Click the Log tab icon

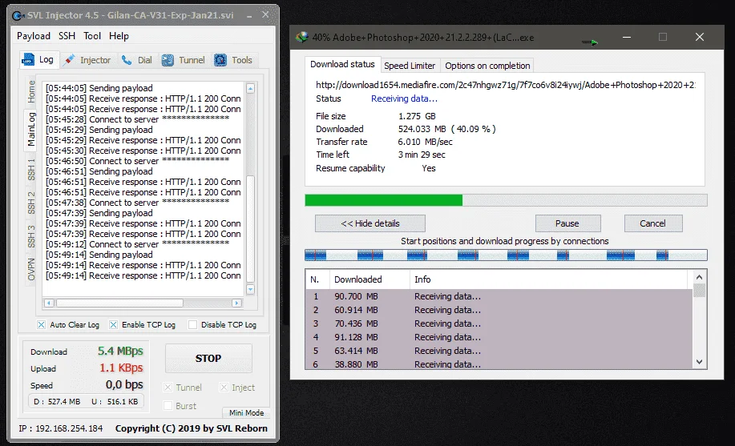[x=28, y=59]
